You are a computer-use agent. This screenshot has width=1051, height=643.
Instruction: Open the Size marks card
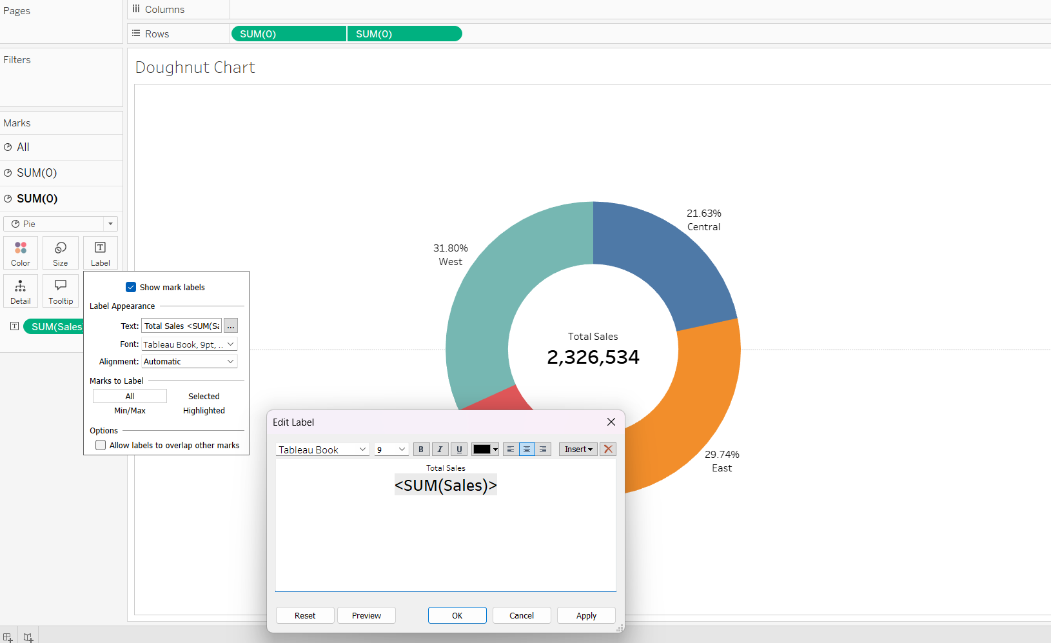click(61, 253)
